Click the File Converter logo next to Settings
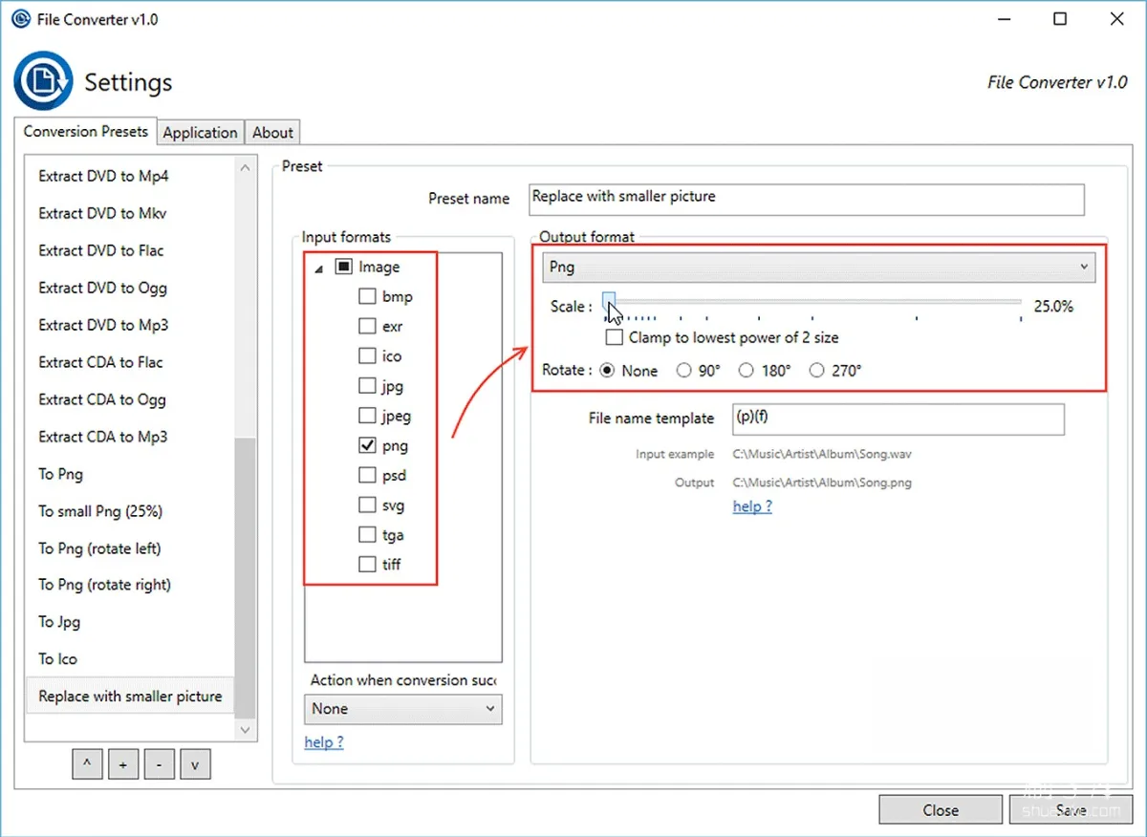Viewport: 1147px width, 837px height. 42,80
